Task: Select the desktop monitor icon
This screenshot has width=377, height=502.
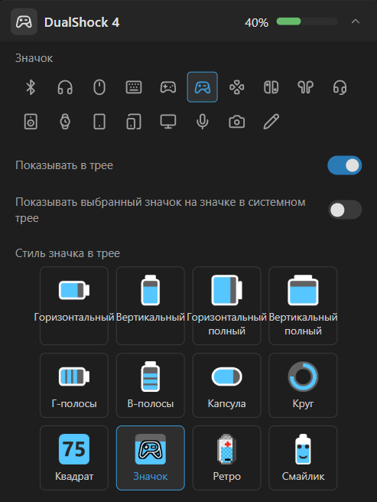Action: (x=168, y=122)
